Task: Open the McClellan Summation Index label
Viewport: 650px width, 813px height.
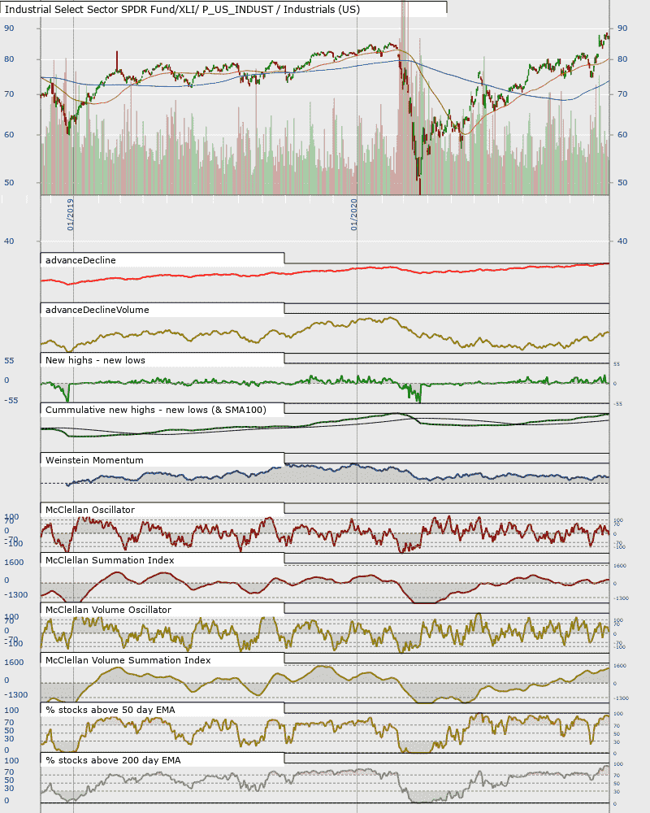Action: [110, 560]
